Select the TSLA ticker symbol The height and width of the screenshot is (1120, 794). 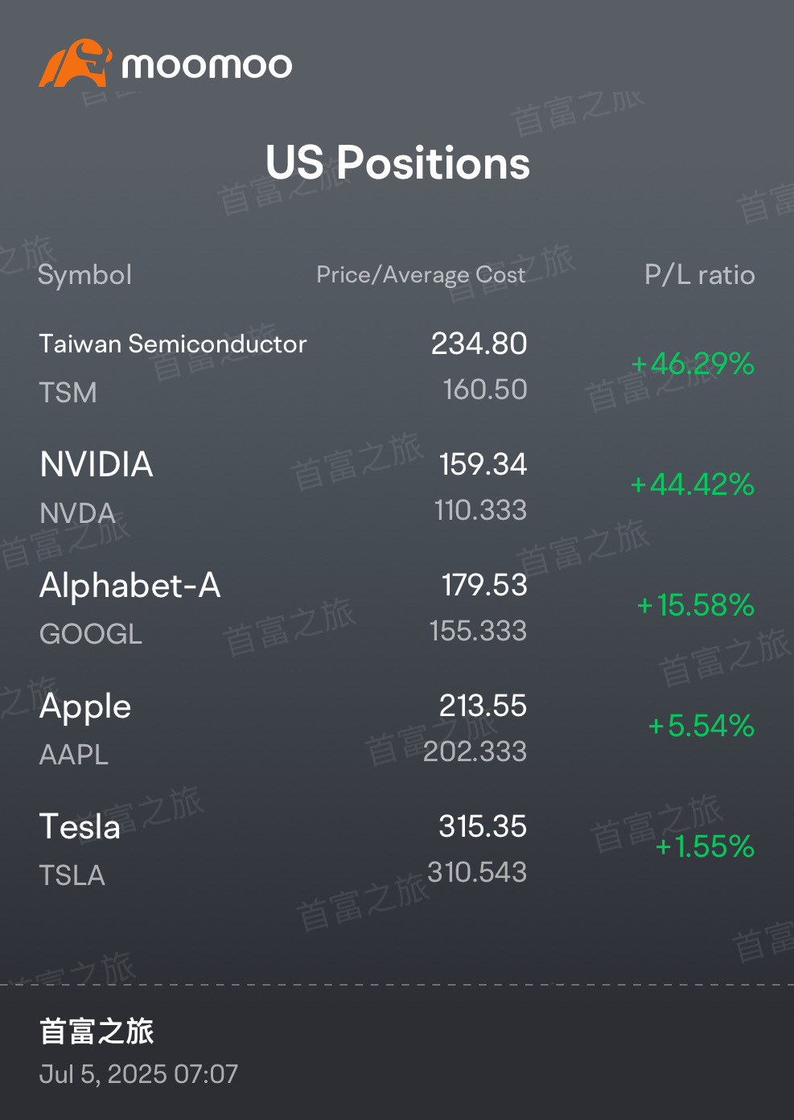[72, 875]
